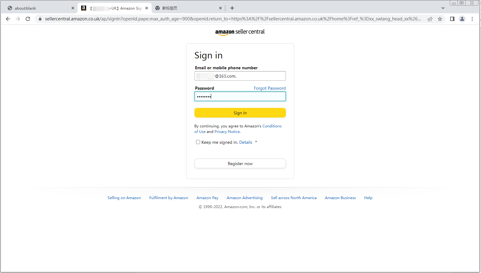
Task: Open the Conditions of Use link
Action: 272,126
